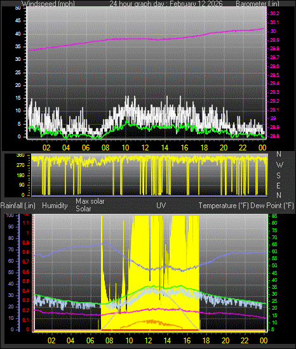Select the 'Dew Point (°F)' label
Viewport: 296px width, 349px height.
(x=272, y=206)
